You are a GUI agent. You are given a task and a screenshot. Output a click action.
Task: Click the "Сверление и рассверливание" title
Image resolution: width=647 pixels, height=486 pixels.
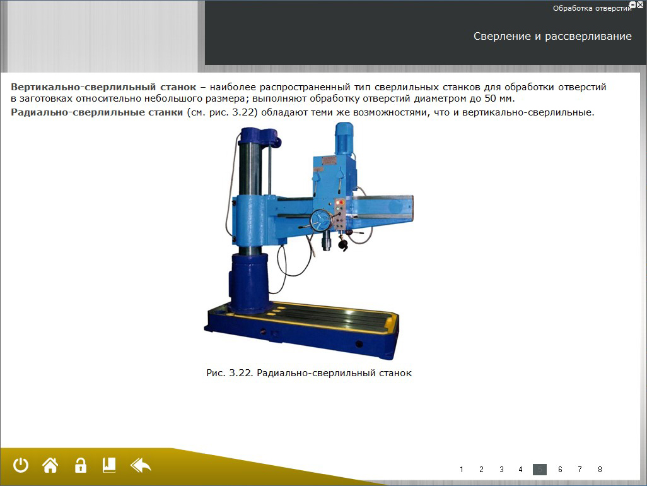coord(552,37)
